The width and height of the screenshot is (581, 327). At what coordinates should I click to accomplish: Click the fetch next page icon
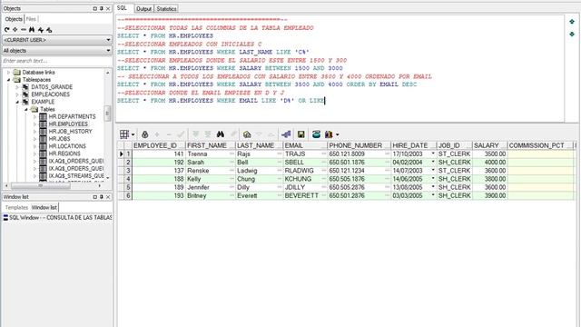point(196,134)
